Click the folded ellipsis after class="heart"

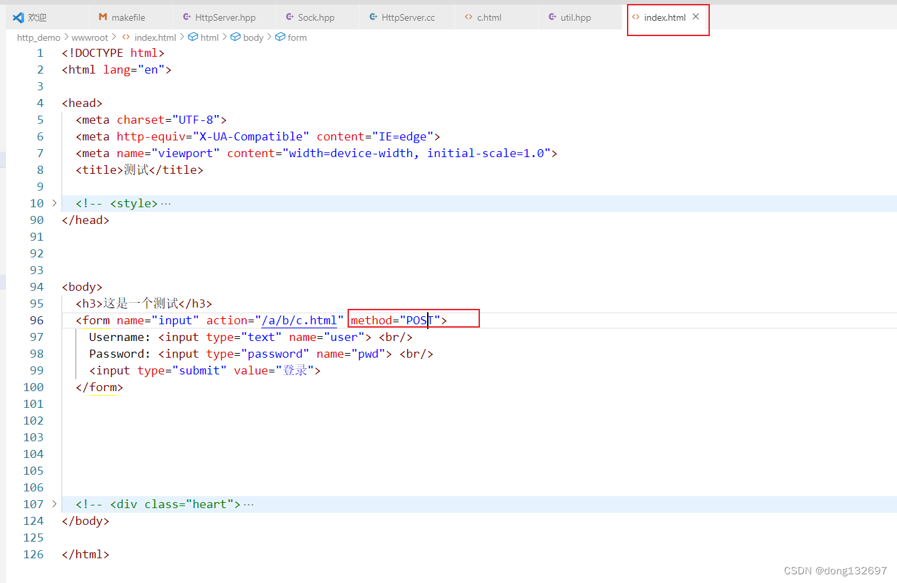tap(249, 504)
